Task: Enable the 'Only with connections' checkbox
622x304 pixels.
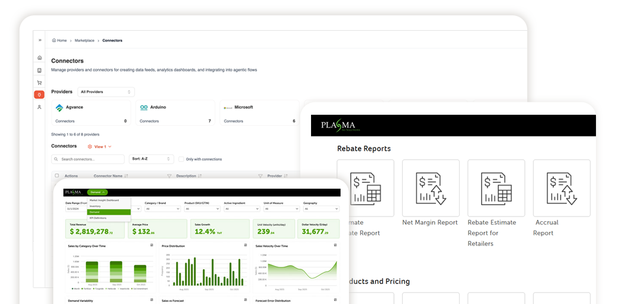Action: [x=181, y=159]
